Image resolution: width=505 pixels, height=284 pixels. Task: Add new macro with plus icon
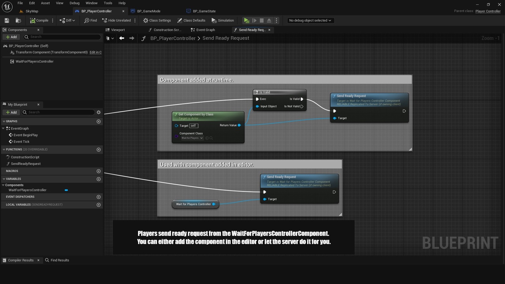pyautogui.click(x=99, y=171)
